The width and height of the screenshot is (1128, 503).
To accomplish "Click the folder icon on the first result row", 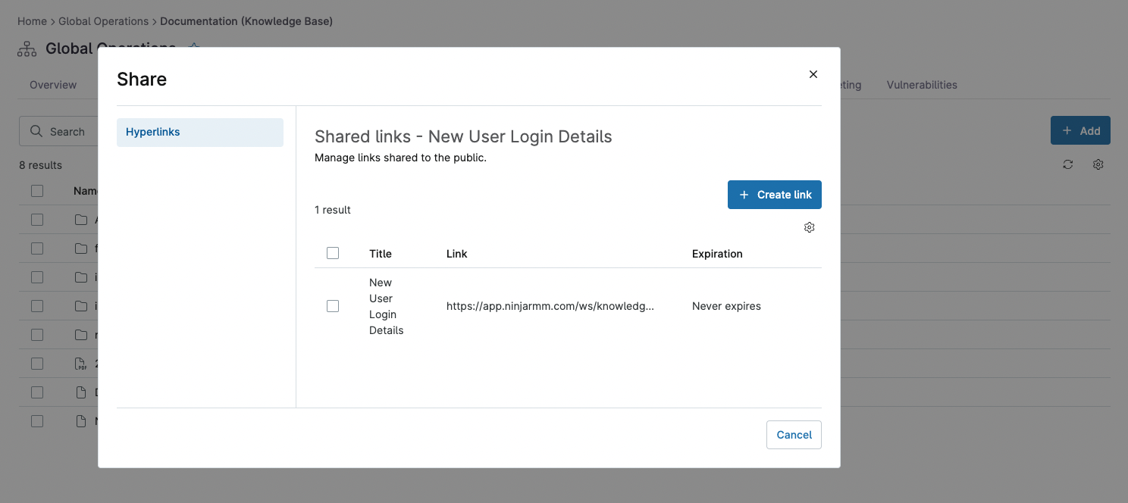I will click(x=81, y=219).
